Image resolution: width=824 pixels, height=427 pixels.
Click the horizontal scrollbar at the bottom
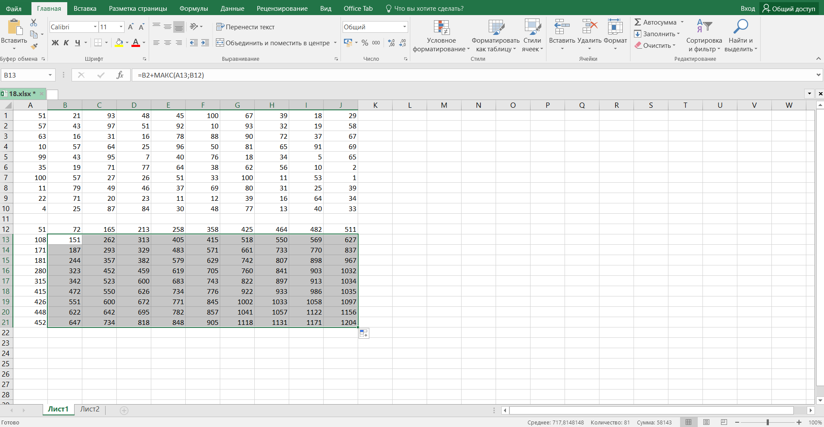click(651, 410)
